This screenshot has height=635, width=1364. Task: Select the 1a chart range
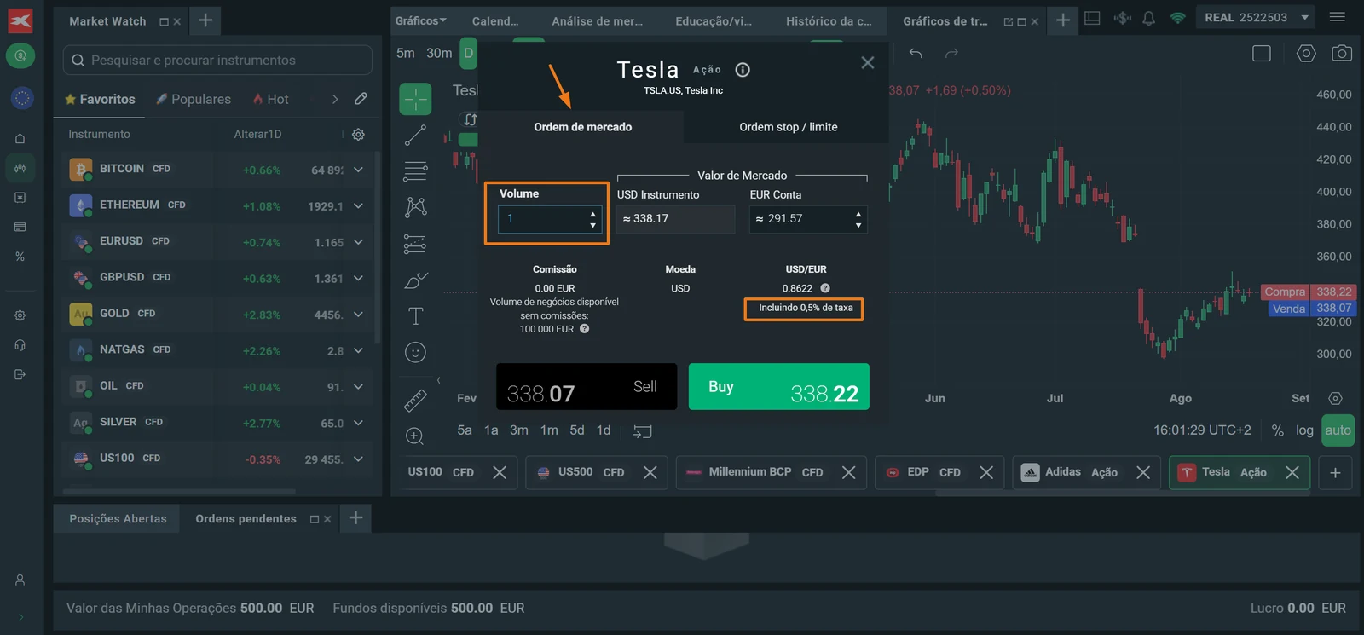(x=491, y=430)
